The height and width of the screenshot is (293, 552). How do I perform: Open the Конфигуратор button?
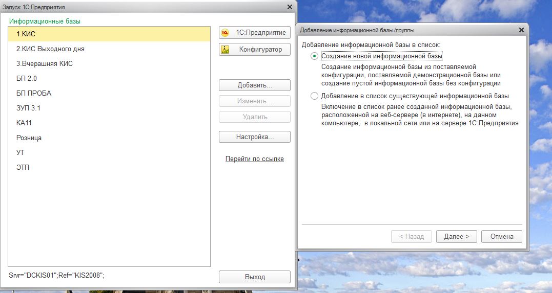255,50
